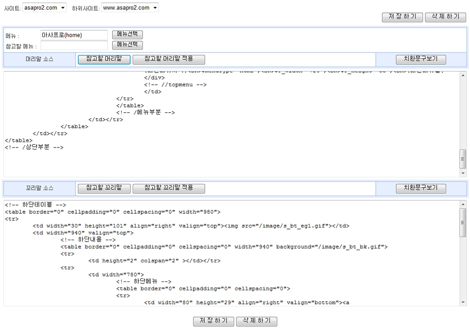470x329 pixels.
Task: Open 치환문구보기 in the 머리말 소스 row
Action: click(x=421, y=59)
